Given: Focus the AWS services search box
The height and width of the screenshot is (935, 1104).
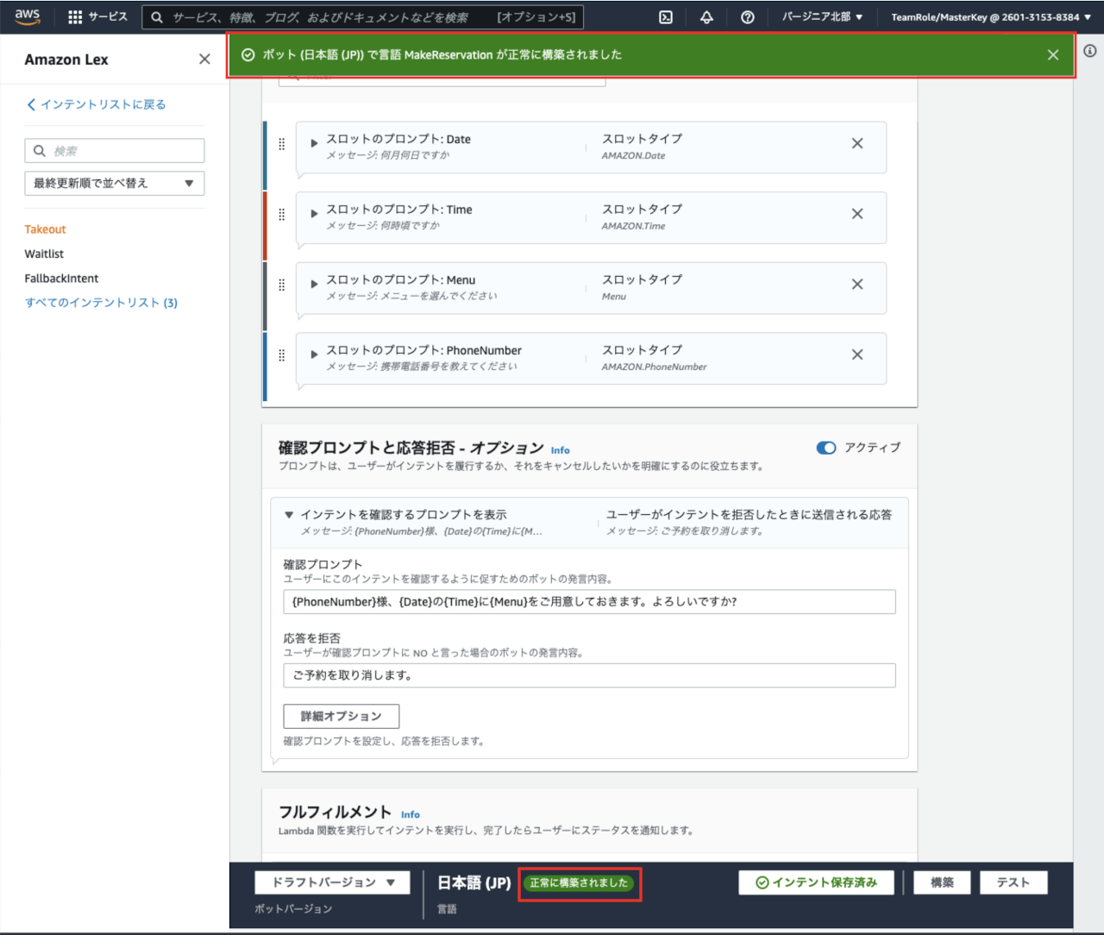Looking at the screenshot, I should click(362, 17).
